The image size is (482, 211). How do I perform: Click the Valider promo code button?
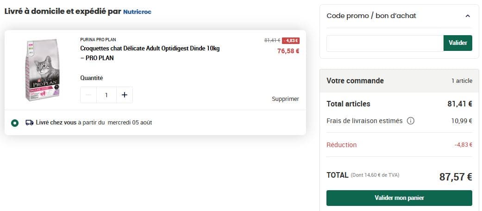pos(458,43)
